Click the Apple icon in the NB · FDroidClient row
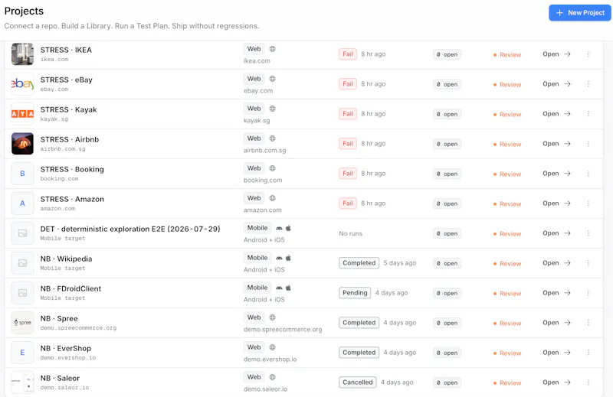Image resolution: width=613 pixels, height=397 pixels. coord(288,288)
